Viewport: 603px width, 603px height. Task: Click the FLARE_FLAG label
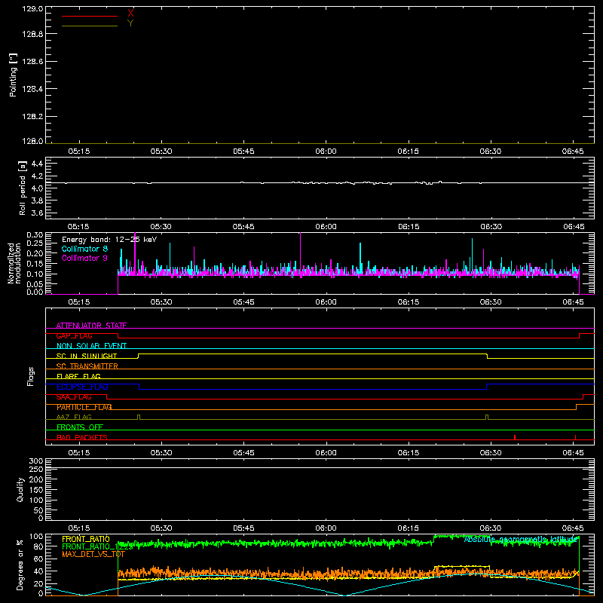[x=78, y=376]
